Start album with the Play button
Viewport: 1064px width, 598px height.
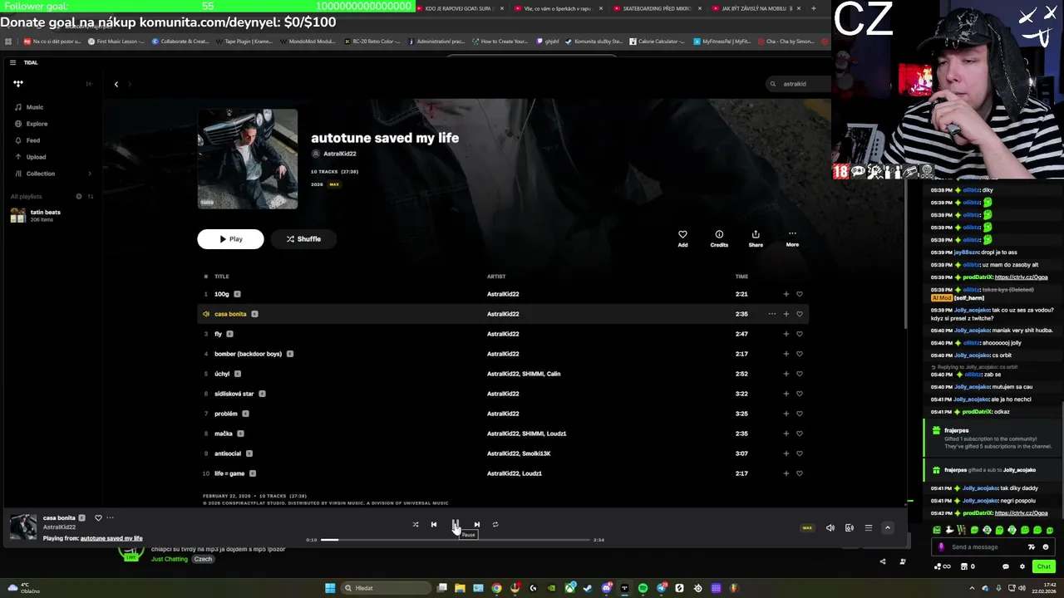pyautogui.click(x=230, y=239)
